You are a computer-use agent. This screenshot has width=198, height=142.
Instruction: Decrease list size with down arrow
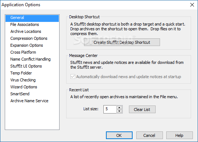(x=119, y=111)
